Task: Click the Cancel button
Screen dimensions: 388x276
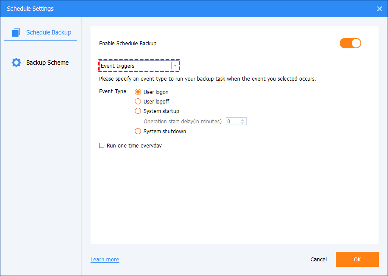Action: (319, 259)
